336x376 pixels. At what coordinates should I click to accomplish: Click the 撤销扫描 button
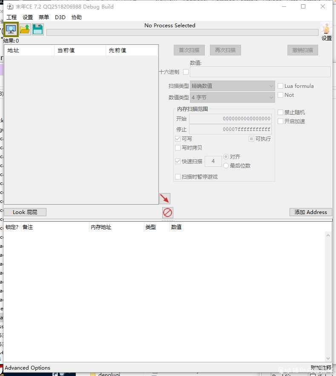tap(303, 50)
